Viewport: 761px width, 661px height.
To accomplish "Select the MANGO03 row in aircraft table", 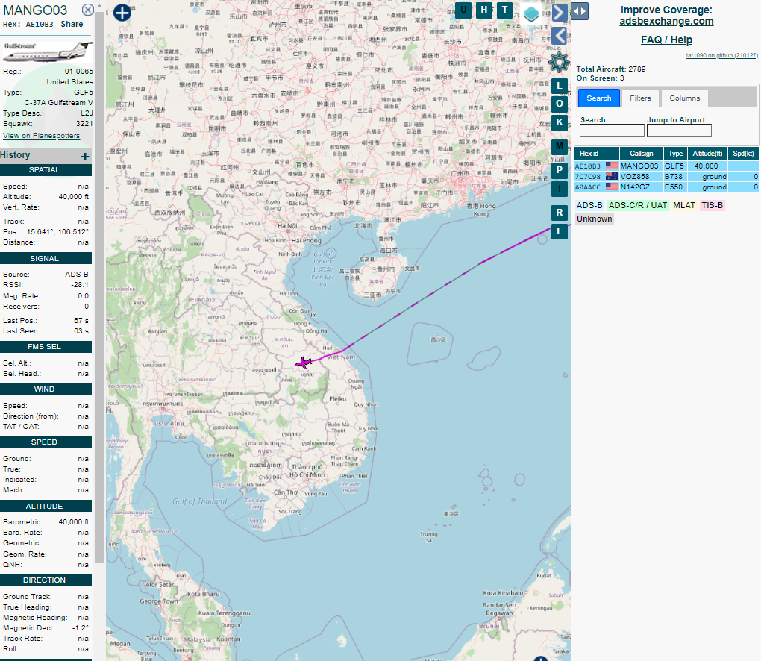I will 666,166.
